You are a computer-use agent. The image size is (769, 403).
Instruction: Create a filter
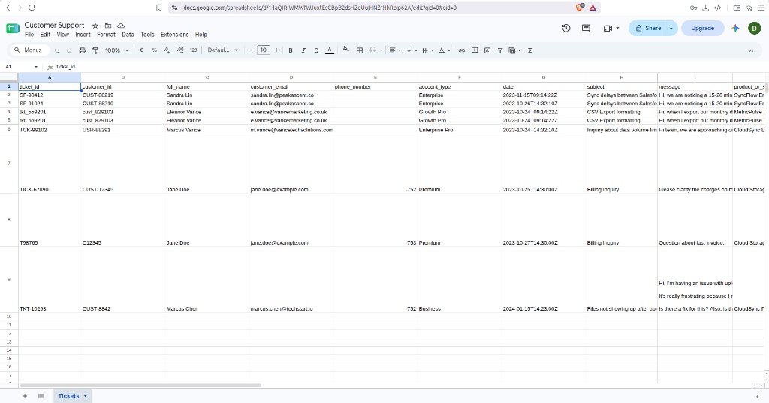click(499, 50)
